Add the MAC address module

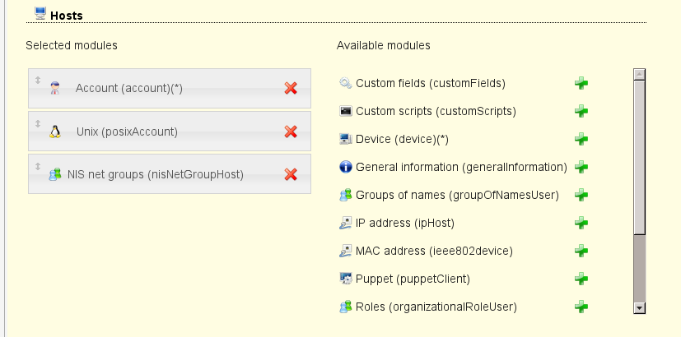[x=581, y=251]
